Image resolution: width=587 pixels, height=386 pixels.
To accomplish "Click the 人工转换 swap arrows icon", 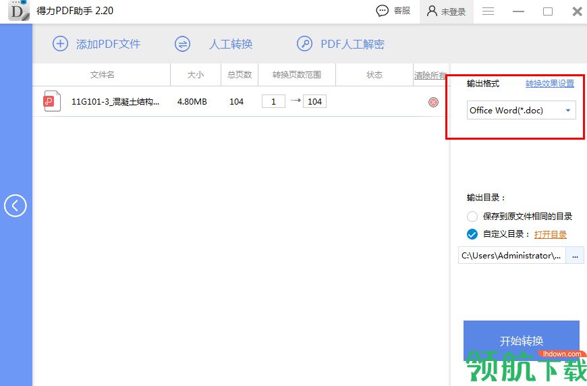I will tap(182, 44).
